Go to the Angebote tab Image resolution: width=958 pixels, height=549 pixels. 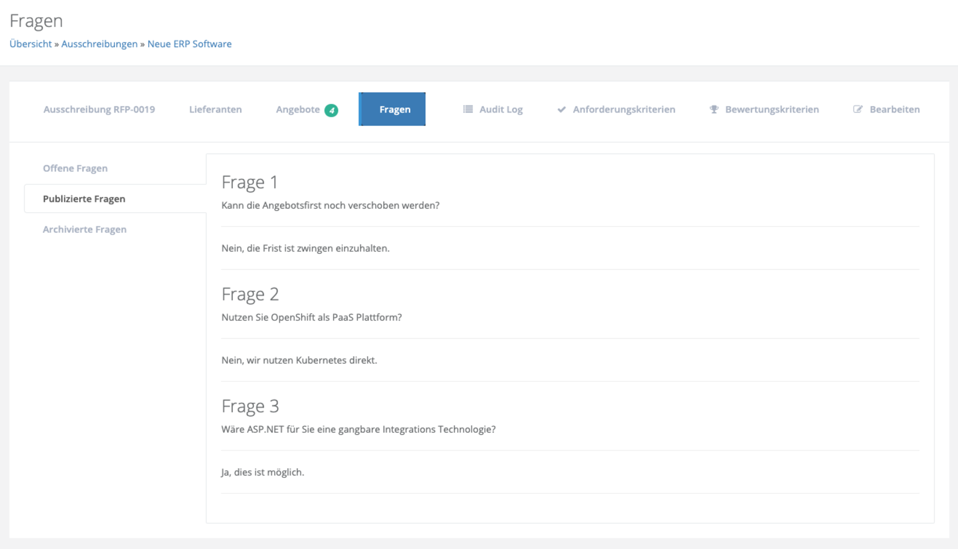[298, 110]
